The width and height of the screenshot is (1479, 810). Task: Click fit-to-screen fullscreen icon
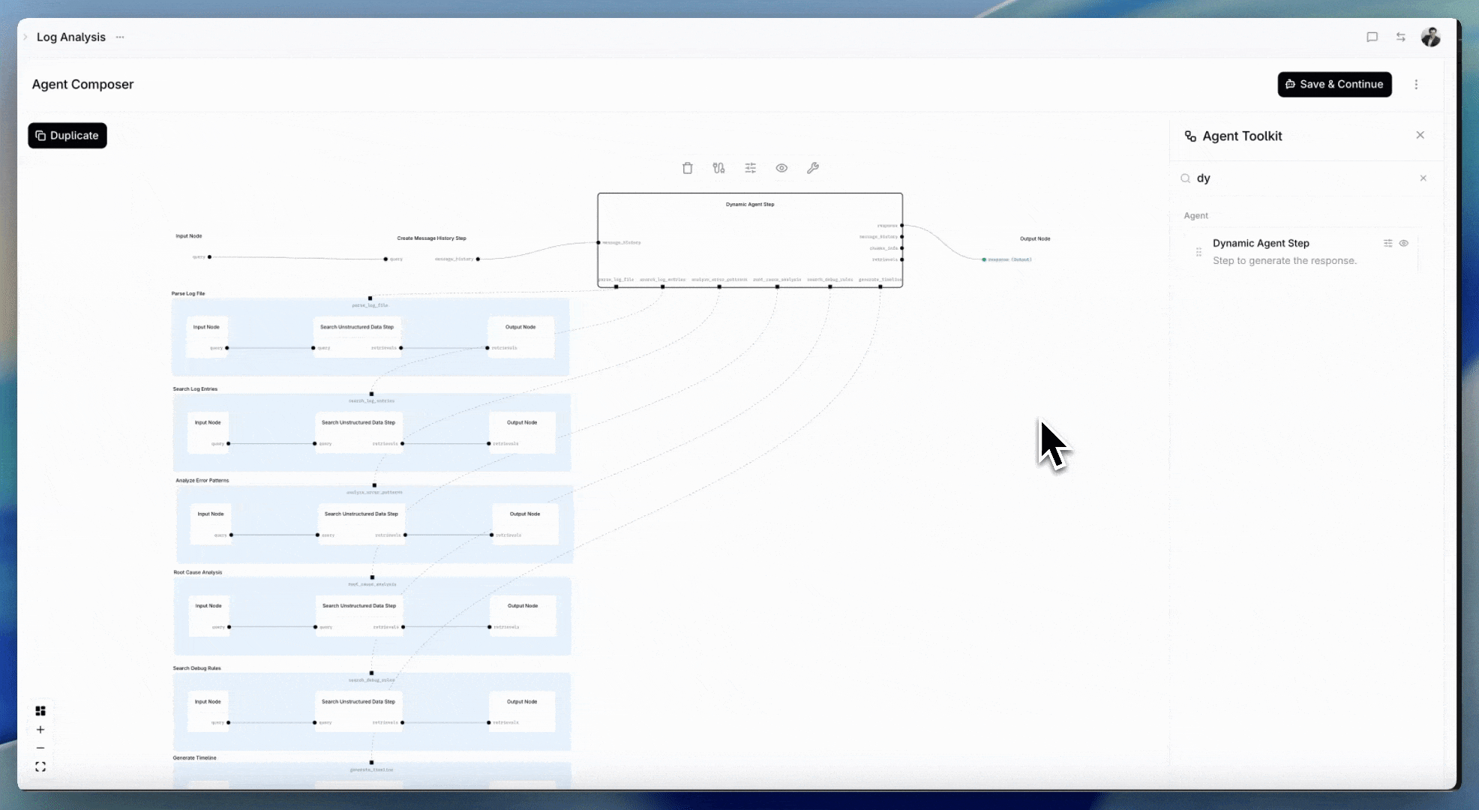click(x=40, y=766)
